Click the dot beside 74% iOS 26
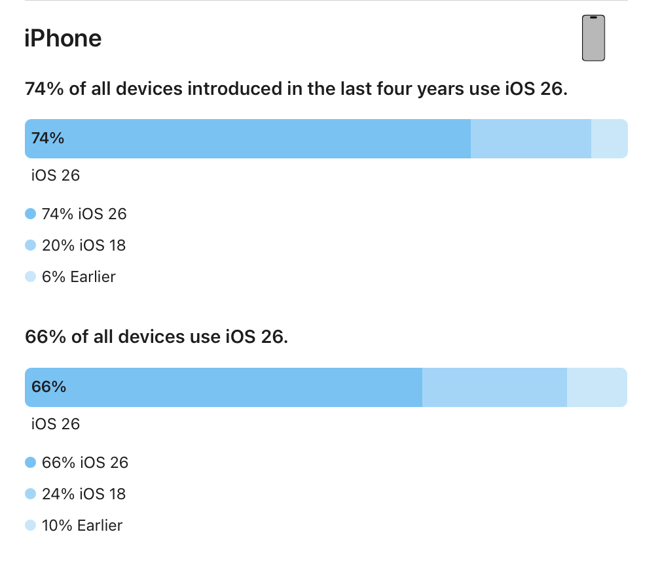This screenshot has height=568, width=660. point(30,214)
